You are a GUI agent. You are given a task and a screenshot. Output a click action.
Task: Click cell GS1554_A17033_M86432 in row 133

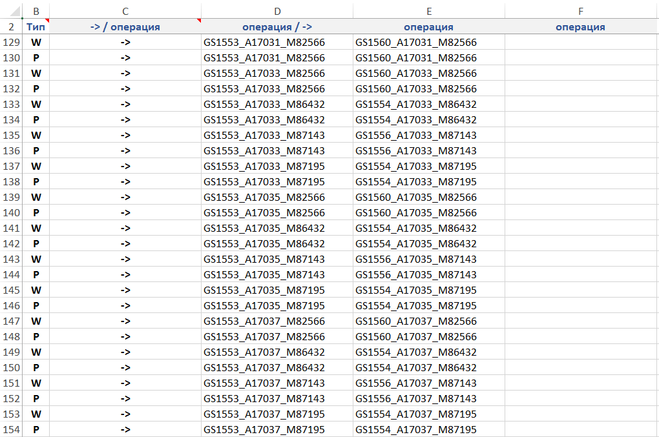(x=416, y=105)
